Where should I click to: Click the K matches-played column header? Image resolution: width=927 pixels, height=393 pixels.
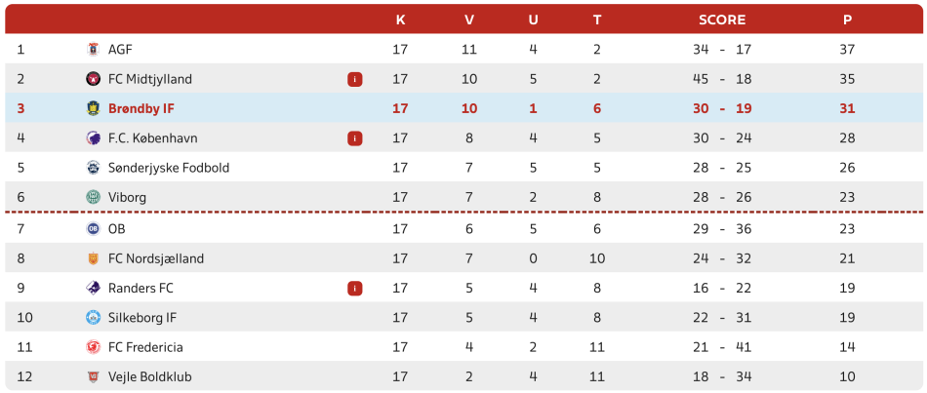pyautogui.click(x=400, y=20)
